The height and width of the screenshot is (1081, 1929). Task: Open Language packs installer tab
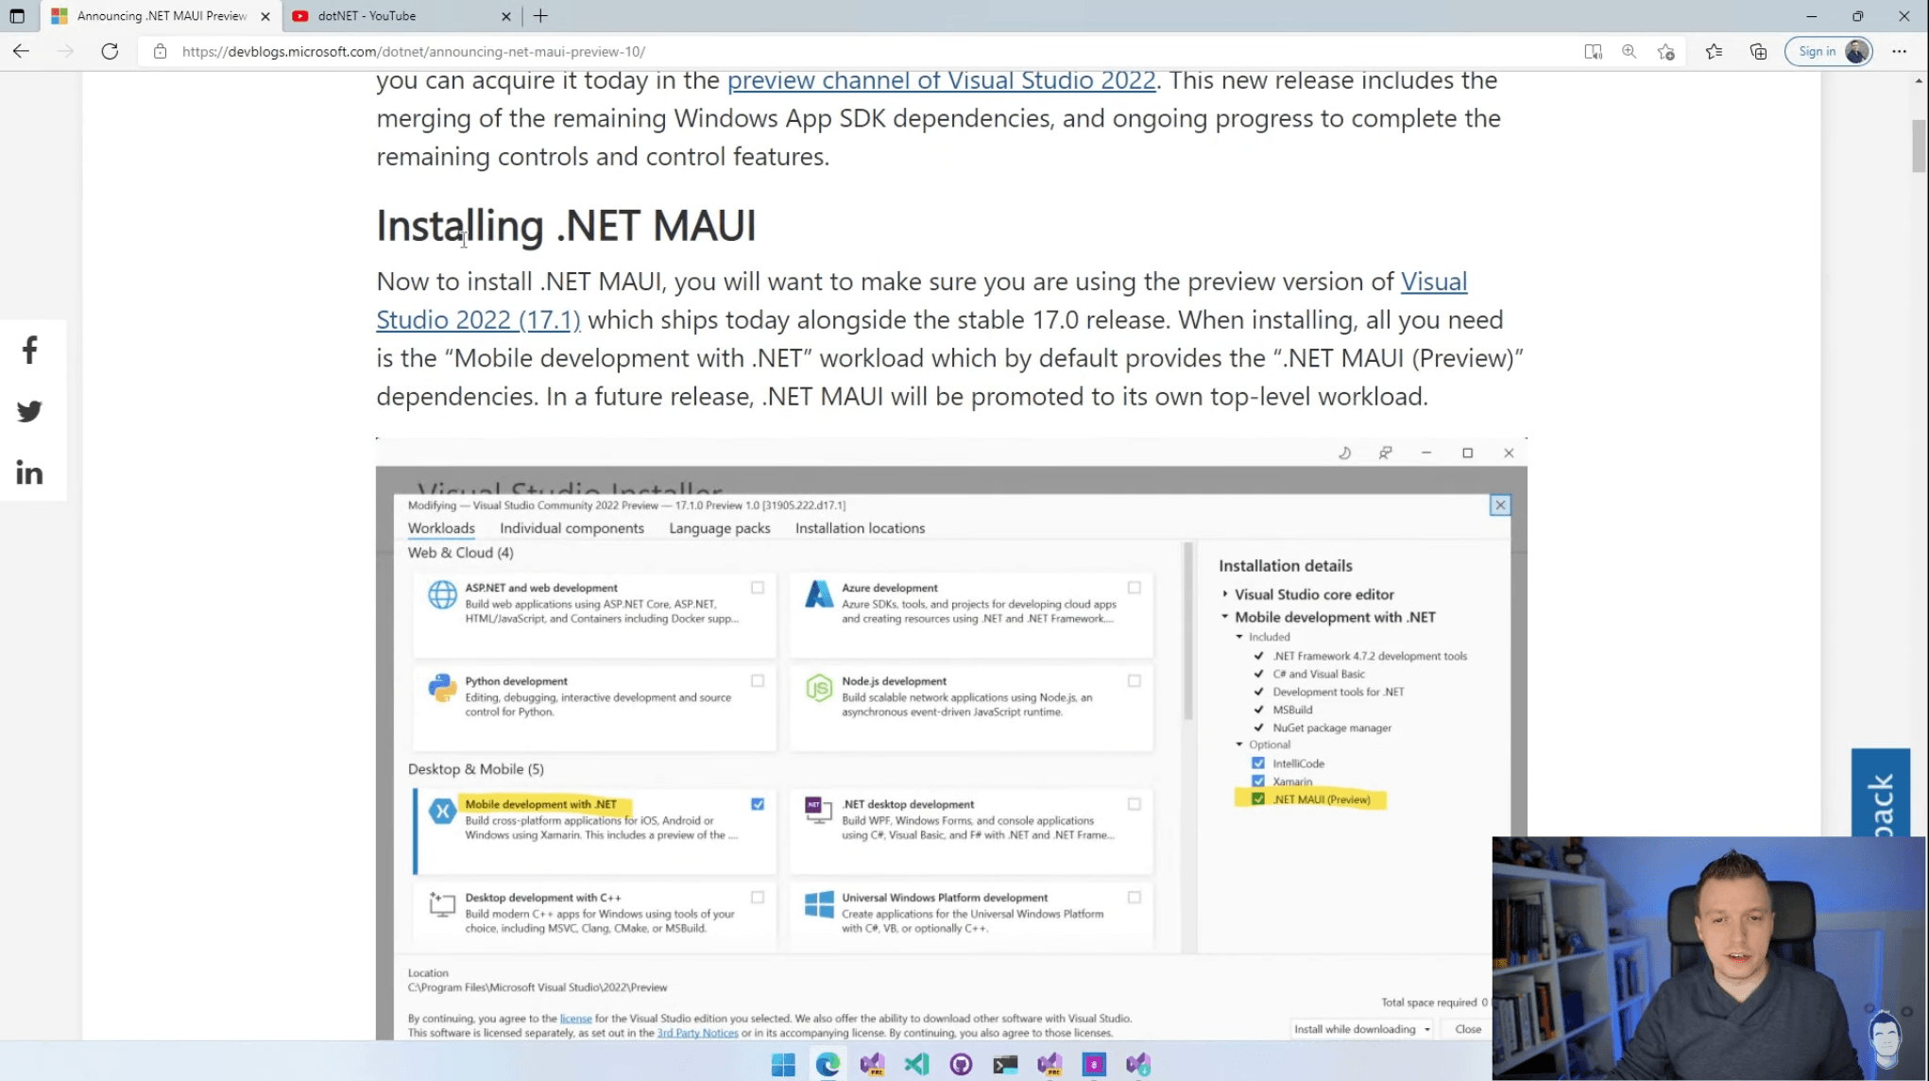(x=721, y=527)
